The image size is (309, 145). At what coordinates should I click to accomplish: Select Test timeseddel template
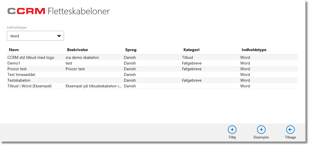pos(152,75)
